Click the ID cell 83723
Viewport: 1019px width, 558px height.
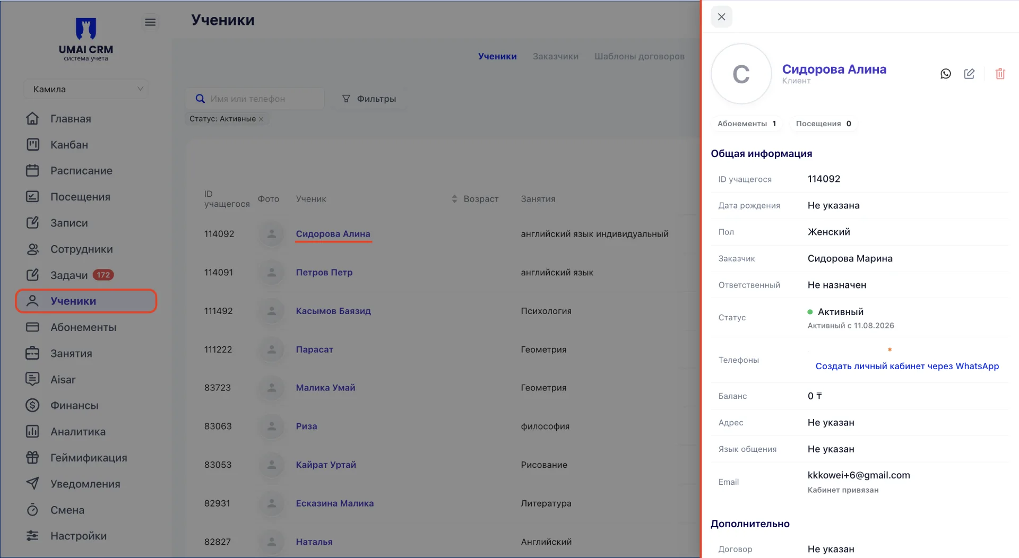218,388
